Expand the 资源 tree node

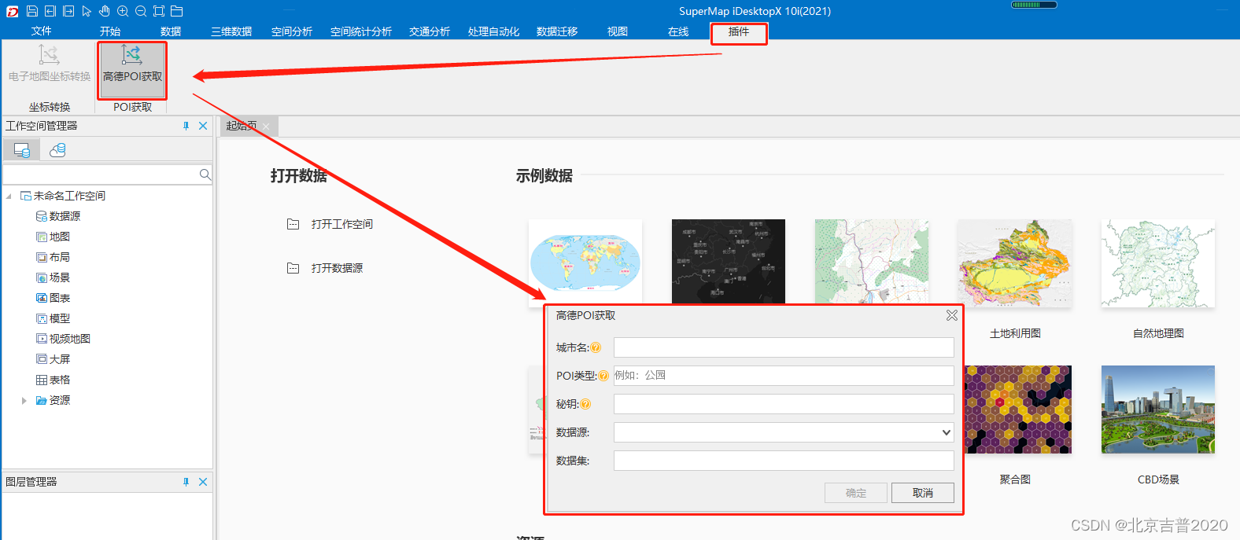coord(24,400)
